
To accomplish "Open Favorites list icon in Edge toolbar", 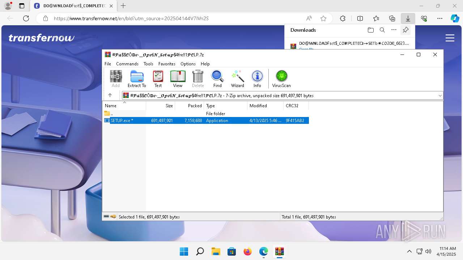I will point(376,18).
